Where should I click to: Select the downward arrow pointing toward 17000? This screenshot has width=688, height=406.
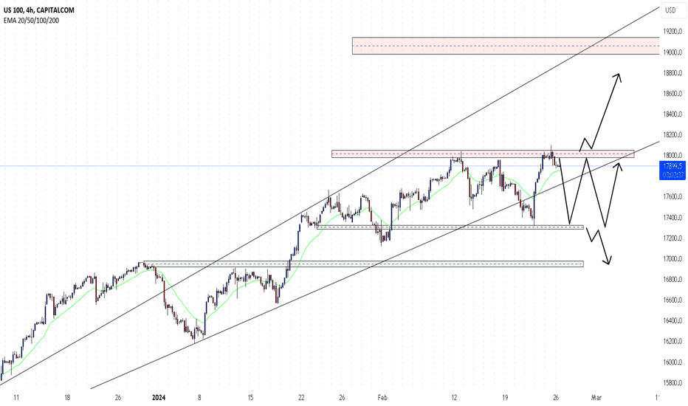(x=600, y=247)
